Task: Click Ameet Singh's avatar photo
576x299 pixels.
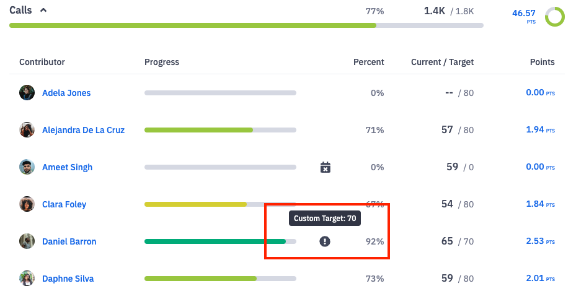Action: tap(27, 167)
